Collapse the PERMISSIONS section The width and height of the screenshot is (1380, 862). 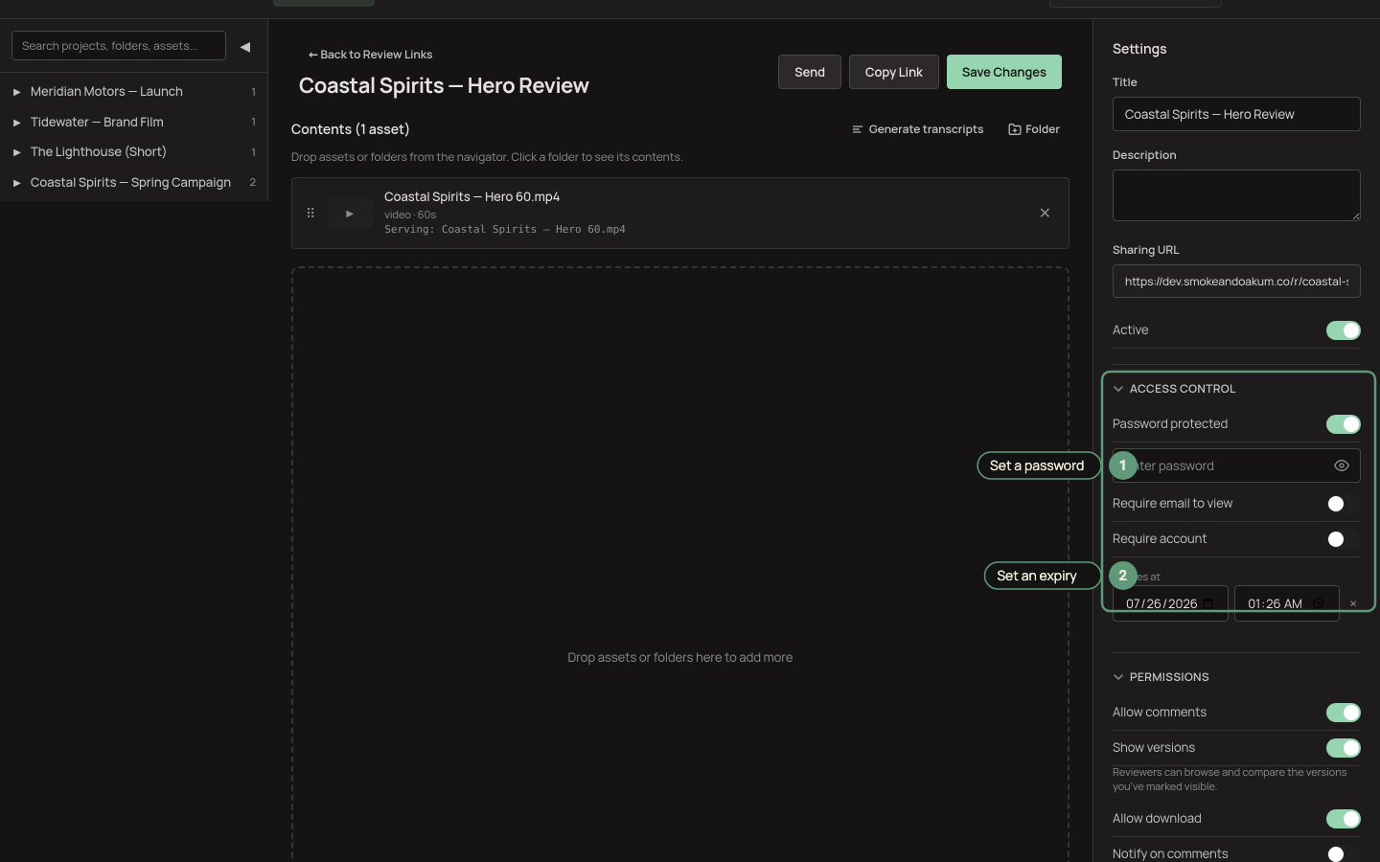[x=1118, y=677]
